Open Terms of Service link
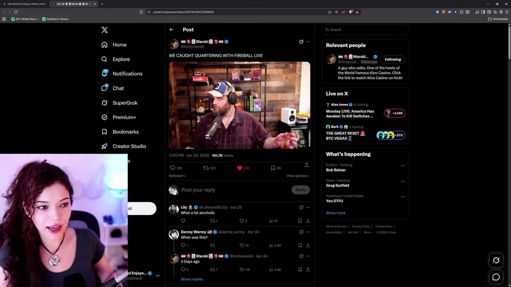 (336, 226)
